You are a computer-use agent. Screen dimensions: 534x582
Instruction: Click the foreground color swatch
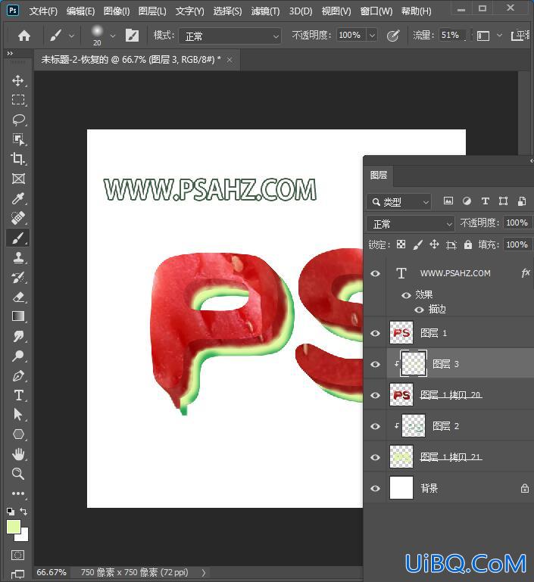tap(14, 527)
